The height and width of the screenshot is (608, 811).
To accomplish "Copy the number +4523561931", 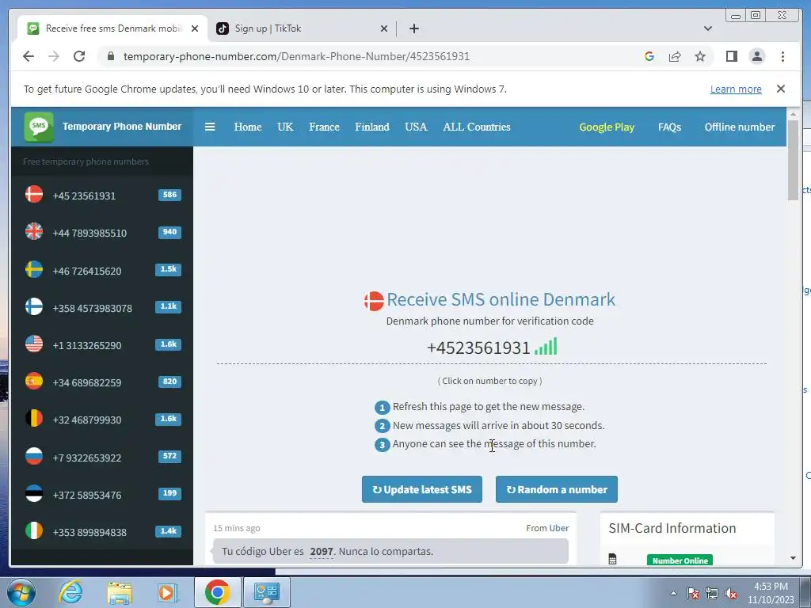I will click(478, 348).
